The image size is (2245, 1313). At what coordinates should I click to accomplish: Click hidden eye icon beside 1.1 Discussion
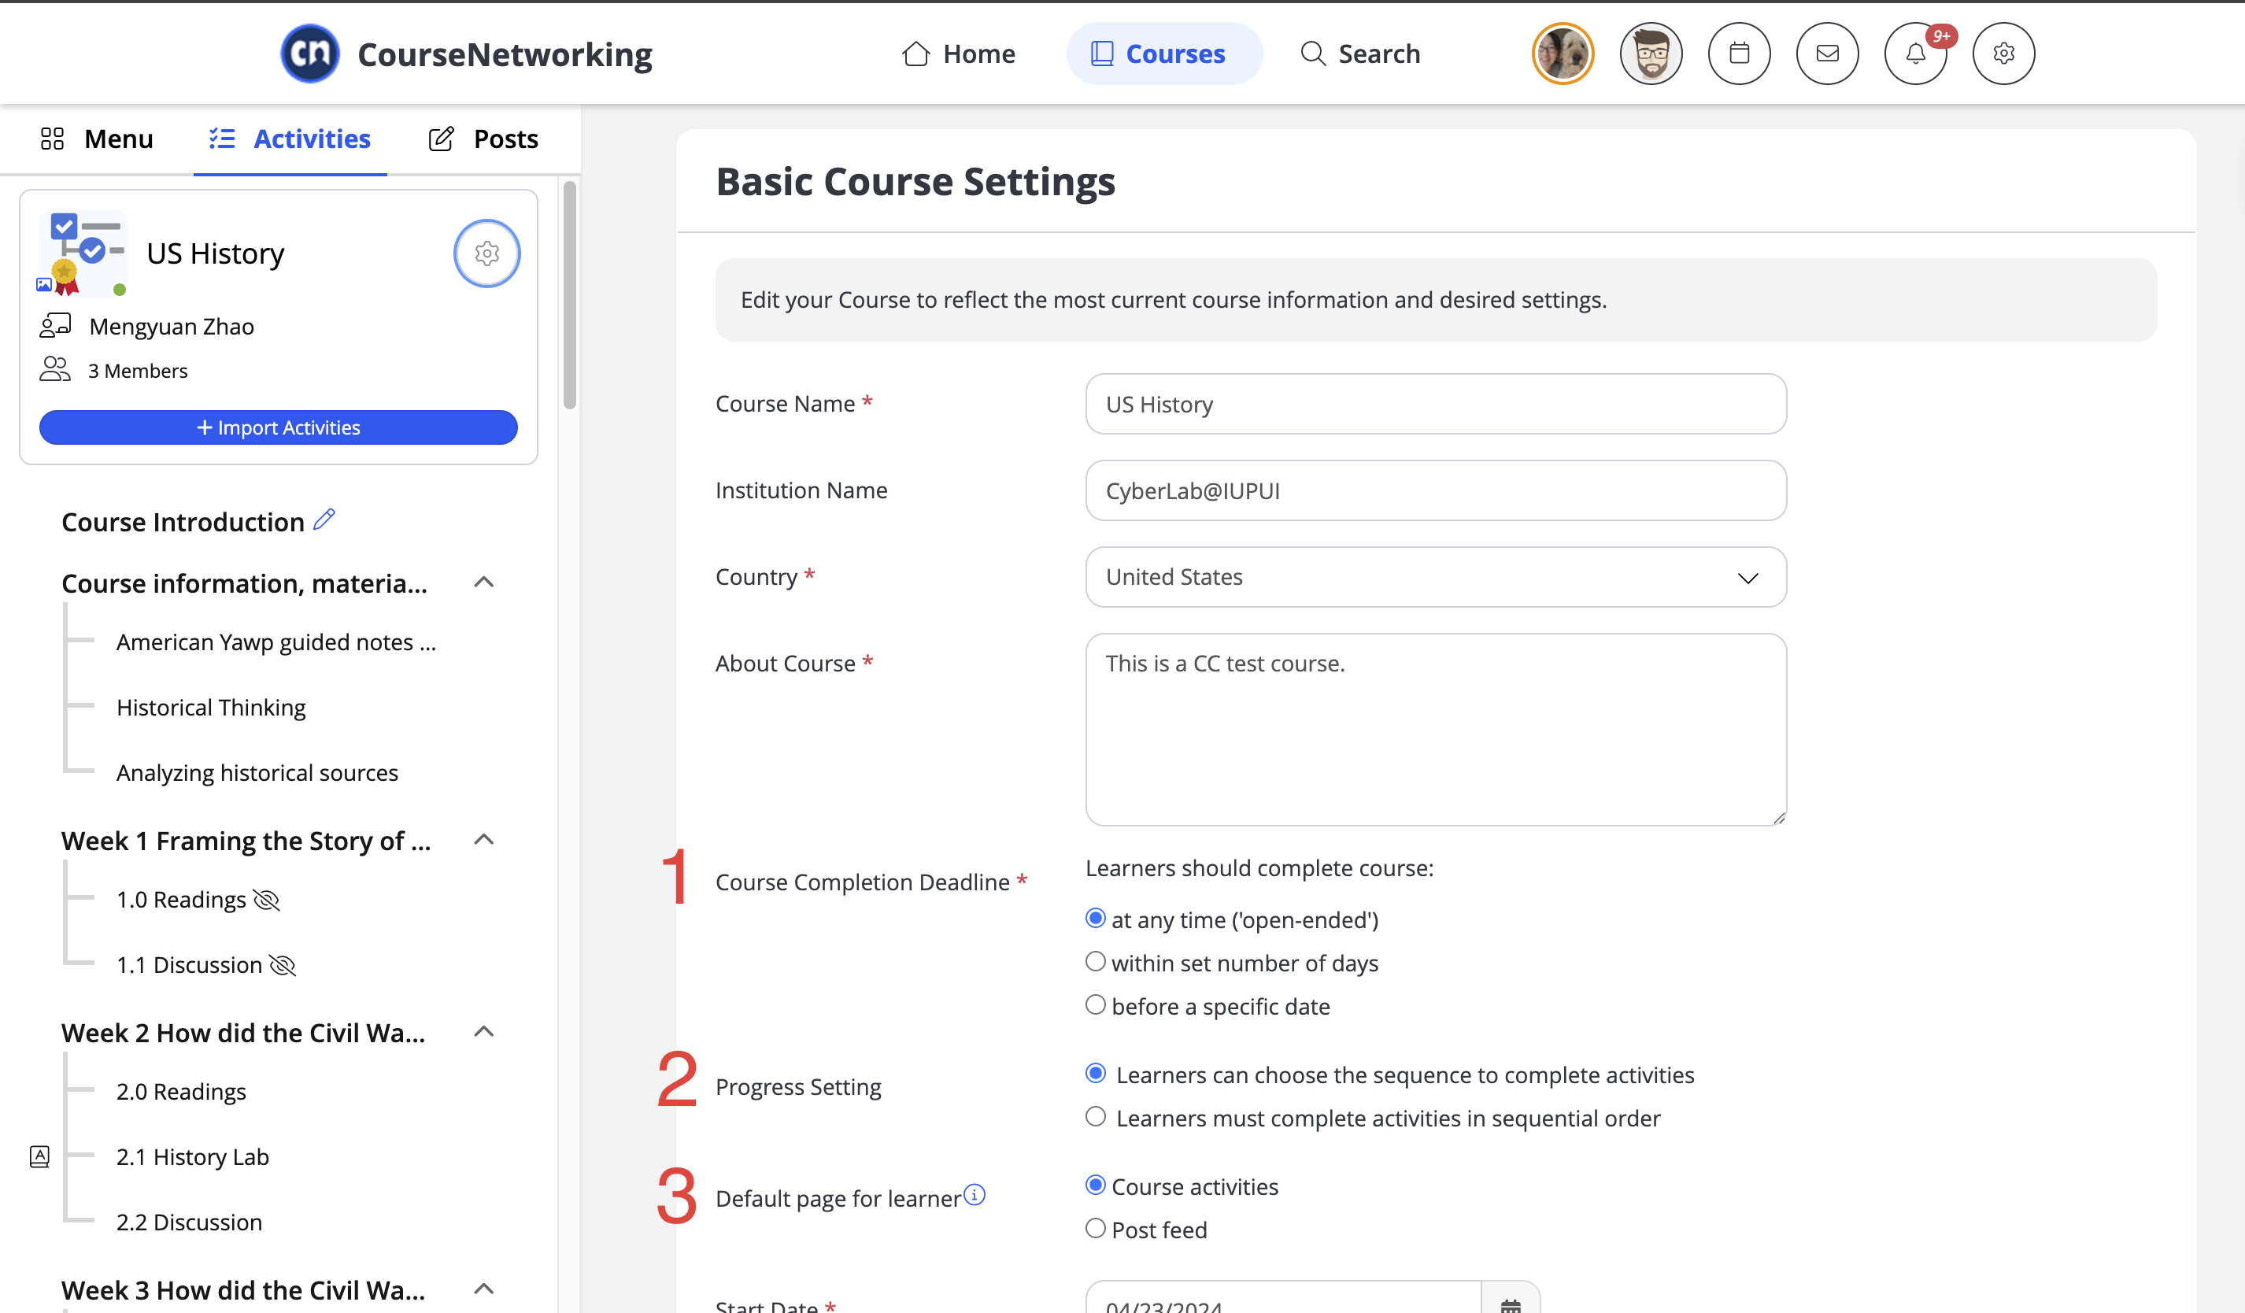283,965
